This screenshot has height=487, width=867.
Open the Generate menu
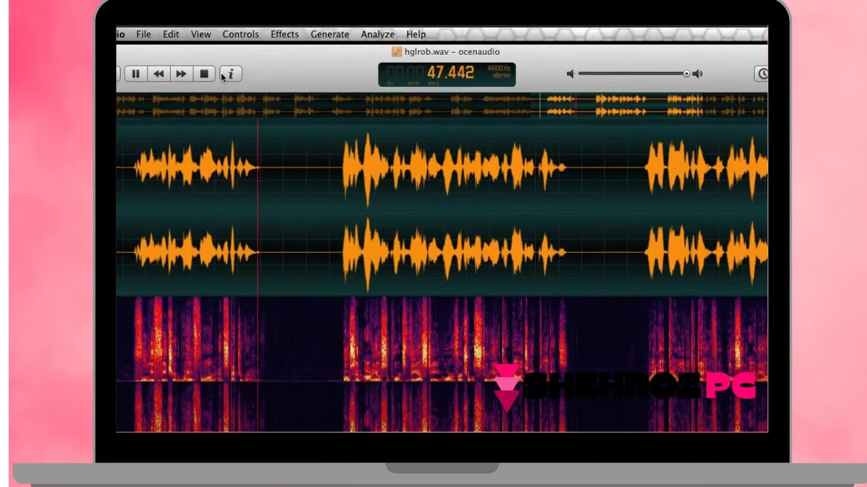(330, 34)
